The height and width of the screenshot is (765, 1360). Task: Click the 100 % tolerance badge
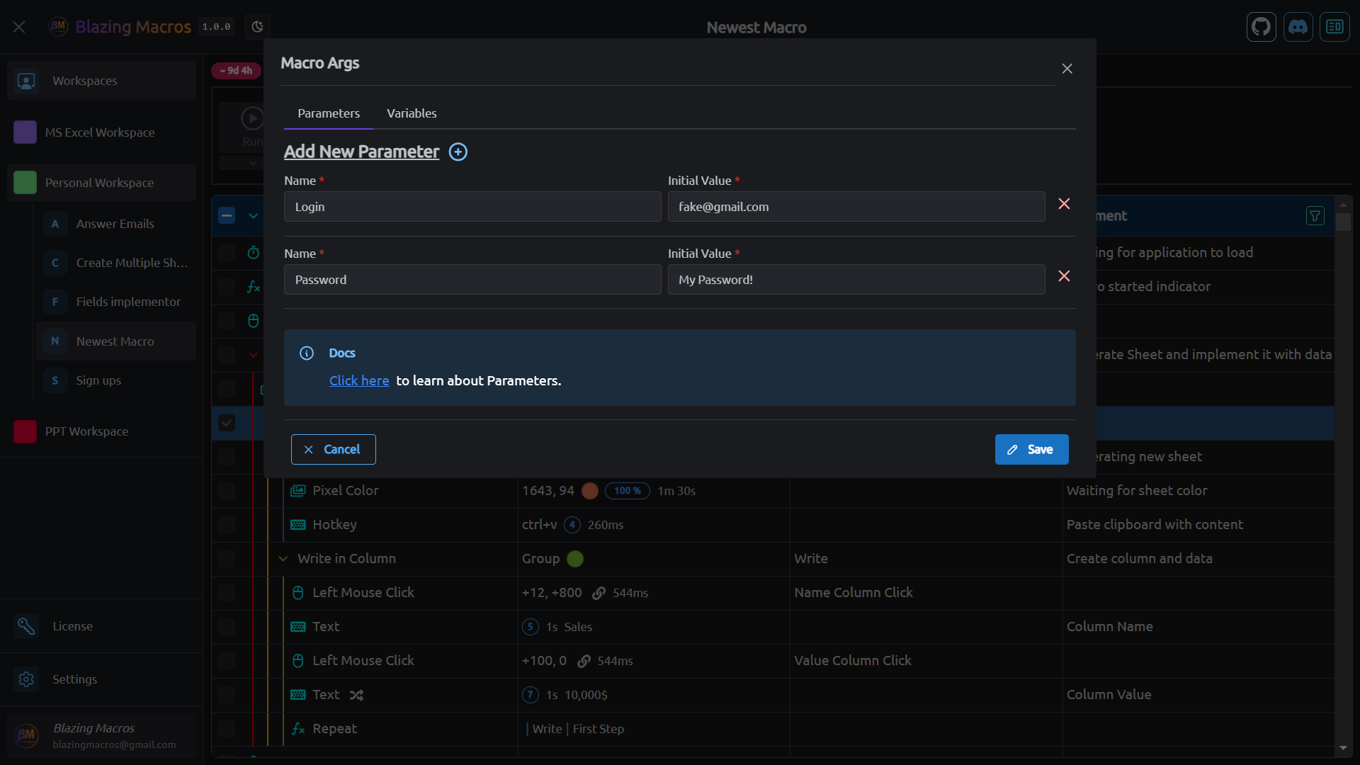click(x=628, y=491)
